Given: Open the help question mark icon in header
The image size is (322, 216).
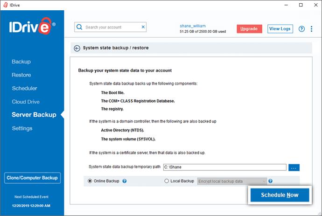Looking at the screenshot, I should point(301,29).
